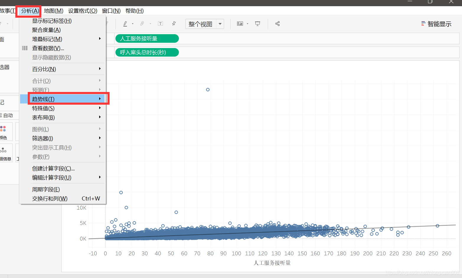Click the pin axis icon

click(174, 24)
